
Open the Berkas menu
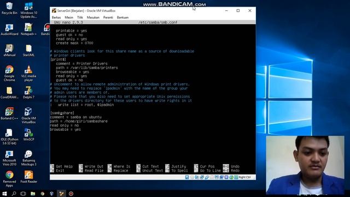(56, 17)
